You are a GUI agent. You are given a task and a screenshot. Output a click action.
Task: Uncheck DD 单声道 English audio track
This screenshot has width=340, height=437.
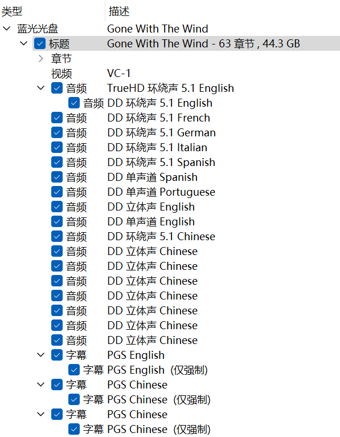click(57, 221)
